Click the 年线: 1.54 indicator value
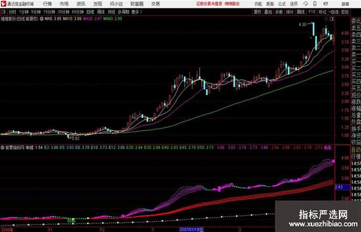This screenshot has height=232, width=361. click(34, 147)
